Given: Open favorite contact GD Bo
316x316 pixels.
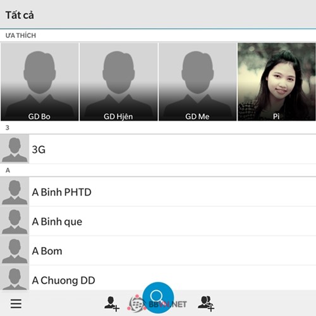Looking at the screenshot, I should pos(40,82).
